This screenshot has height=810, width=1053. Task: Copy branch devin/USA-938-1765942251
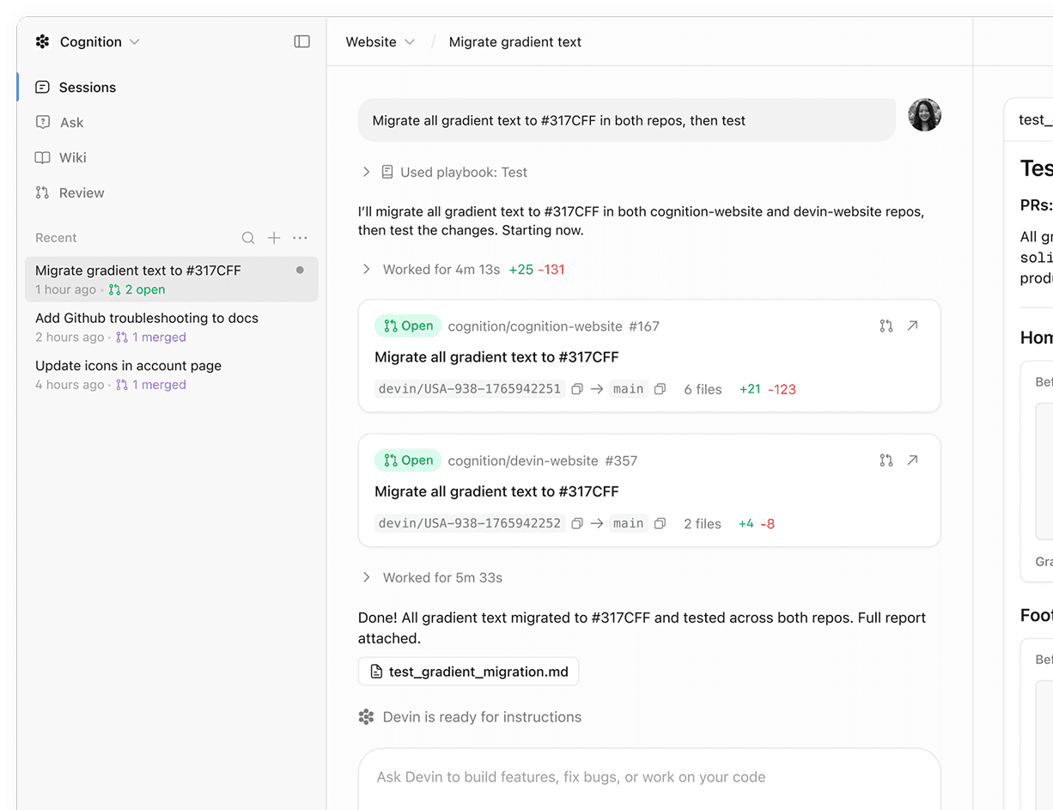point(577,389)
